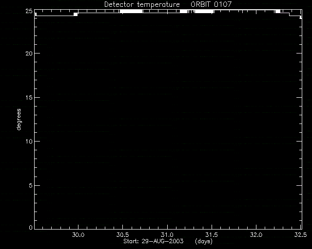Click the y-axis tick label 5

(x=30, y=186)
